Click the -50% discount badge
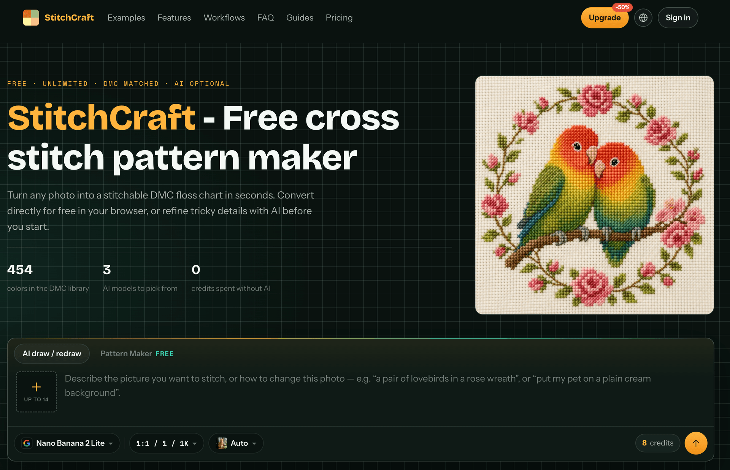 622,7
